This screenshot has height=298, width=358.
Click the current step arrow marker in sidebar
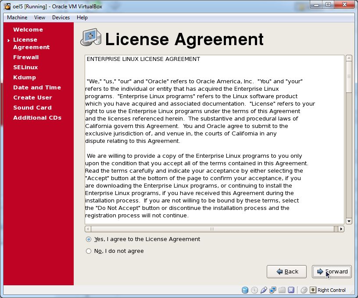coord(8,41)
